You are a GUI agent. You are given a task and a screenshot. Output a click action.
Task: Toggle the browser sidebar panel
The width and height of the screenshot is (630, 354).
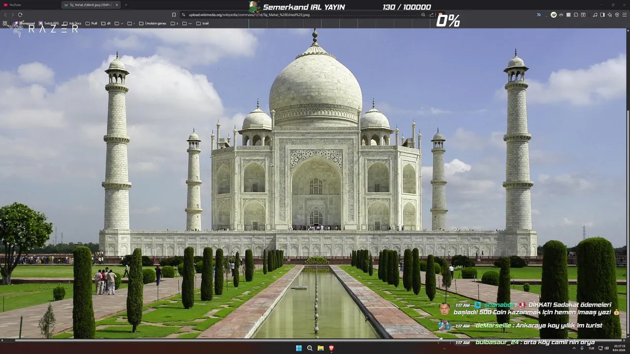click(x=602, y=15)
